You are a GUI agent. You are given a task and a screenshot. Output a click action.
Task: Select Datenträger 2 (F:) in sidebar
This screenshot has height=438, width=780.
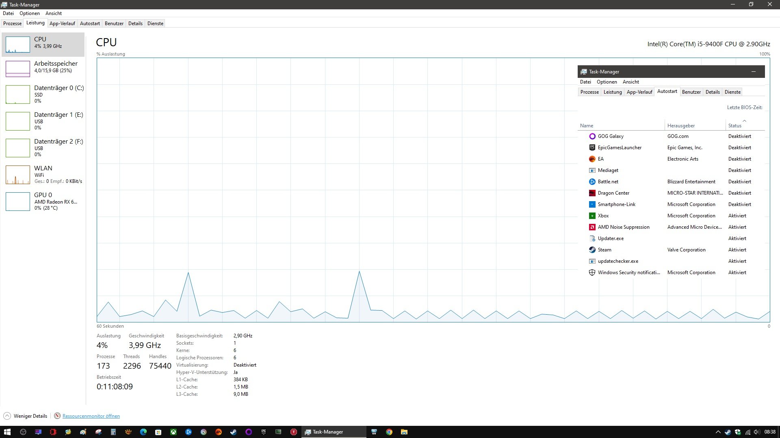43,148
